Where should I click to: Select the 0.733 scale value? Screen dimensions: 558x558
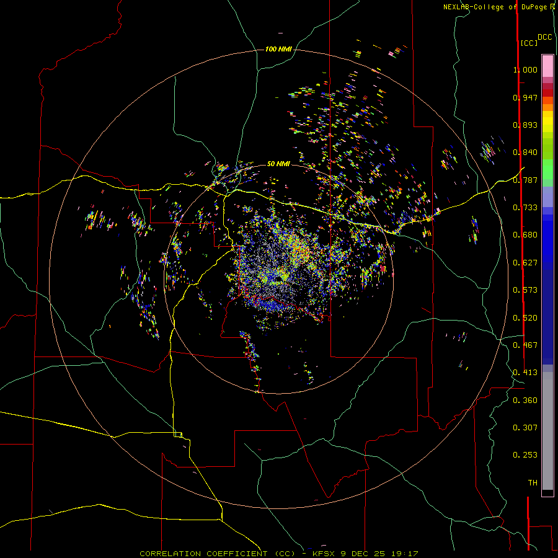[525, 208]
